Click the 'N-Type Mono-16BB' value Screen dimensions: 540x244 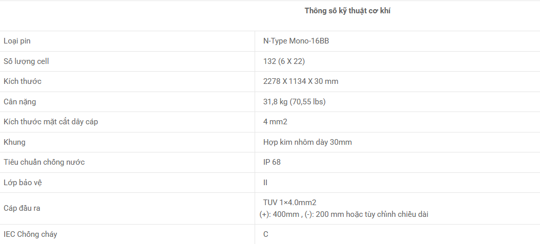coord(296,41)
